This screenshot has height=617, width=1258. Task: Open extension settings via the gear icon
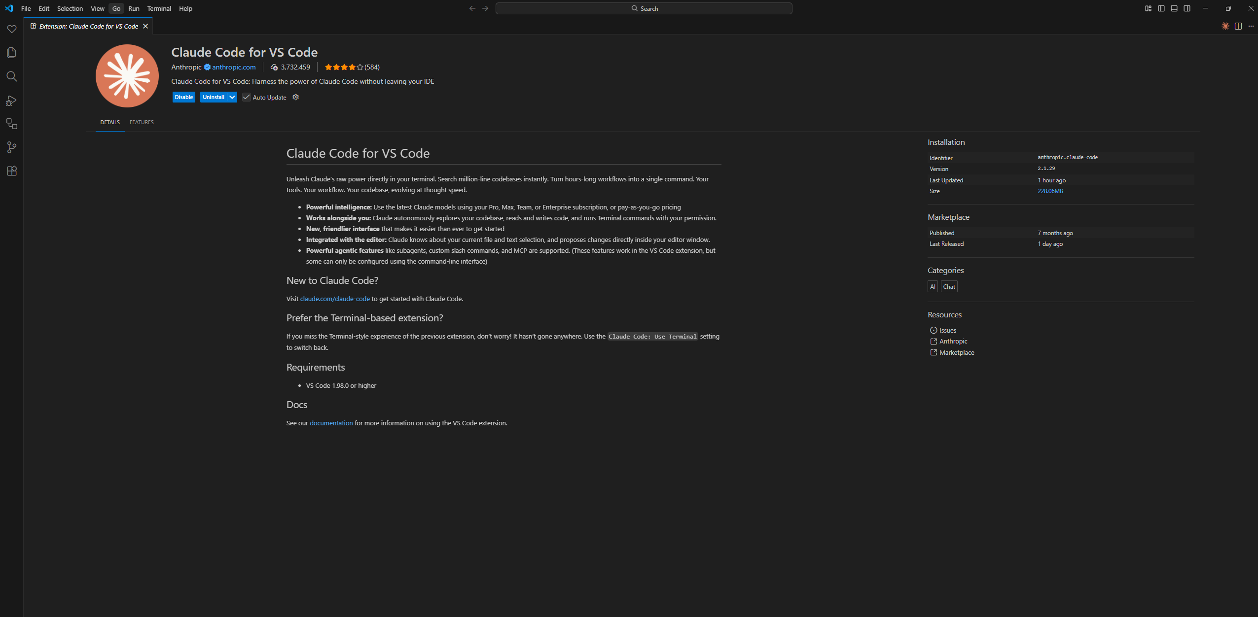tap(295, 97)
